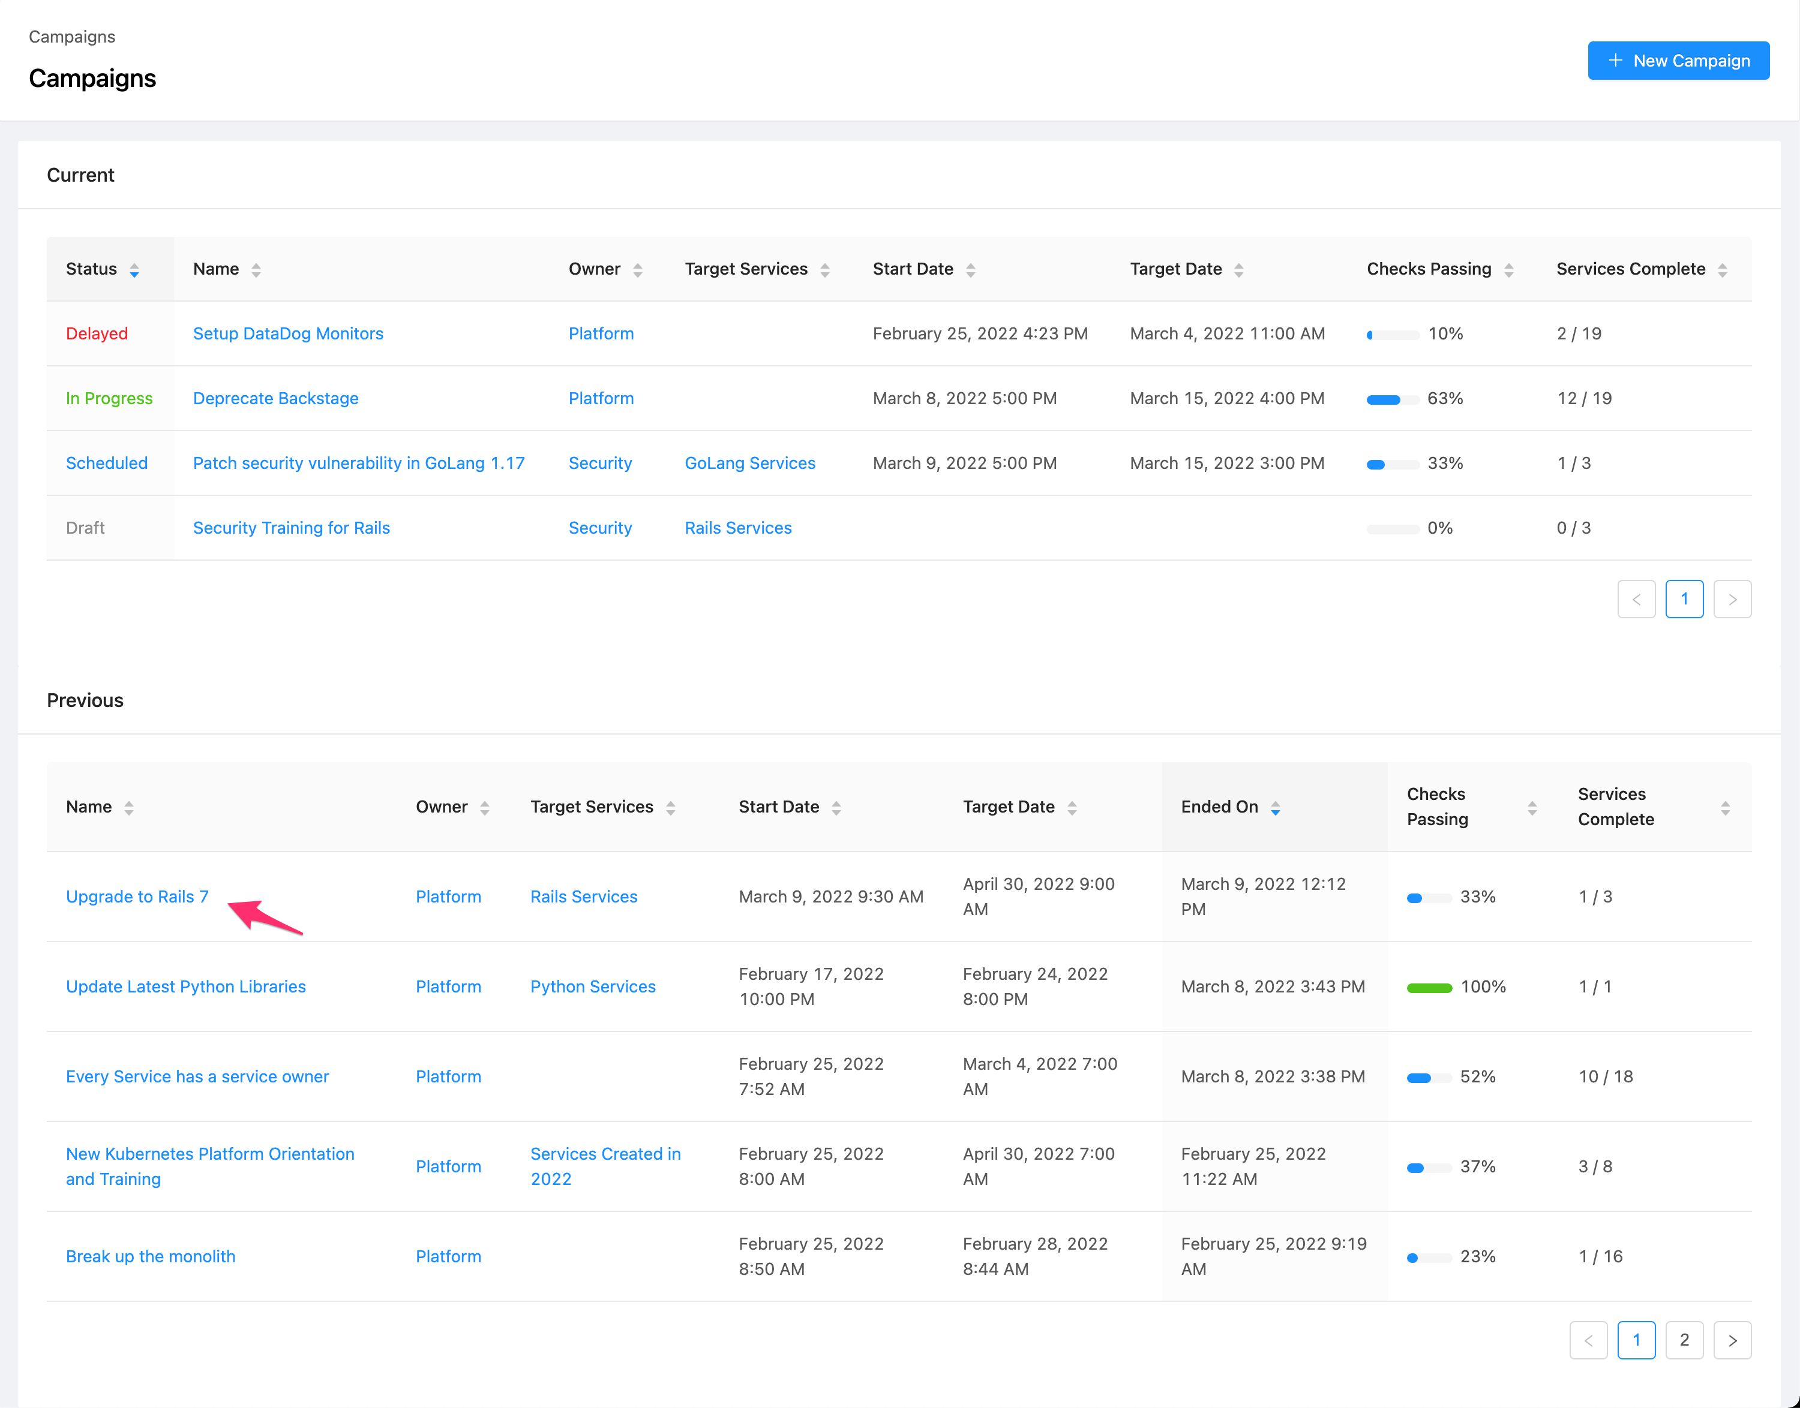Sort Previous table by Ended On icon

(1276, 808)
